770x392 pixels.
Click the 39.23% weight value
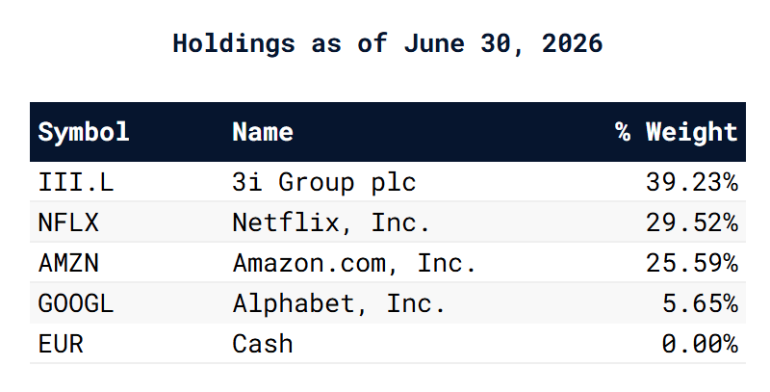pos(692,182)
